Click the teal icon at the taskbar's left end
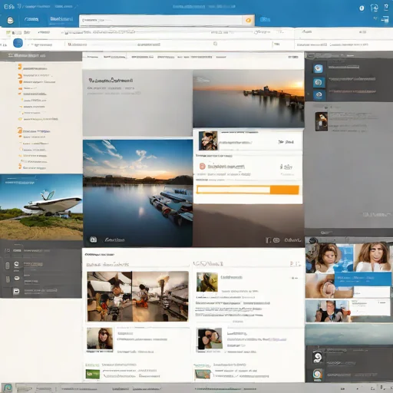Screen dimensions: 393x393 click(7, 388)
